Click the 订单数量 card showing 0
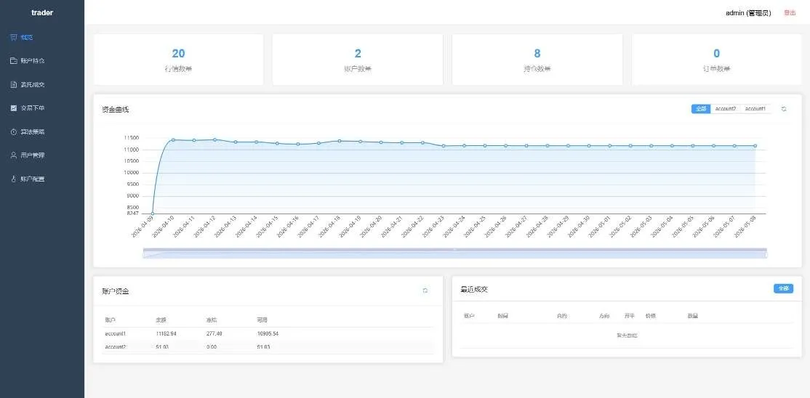The image size is (810, 398). 716,60
